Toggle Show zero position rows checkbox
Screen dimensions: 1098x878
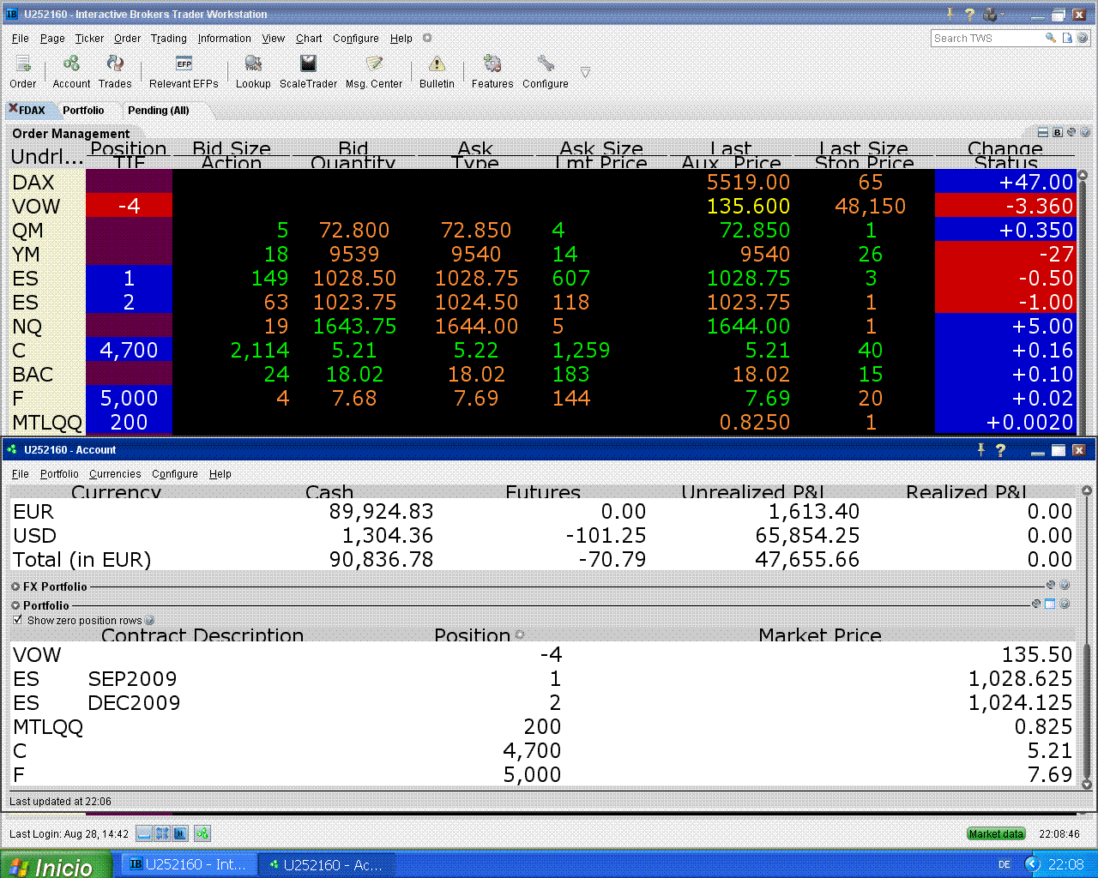[18, 620]
